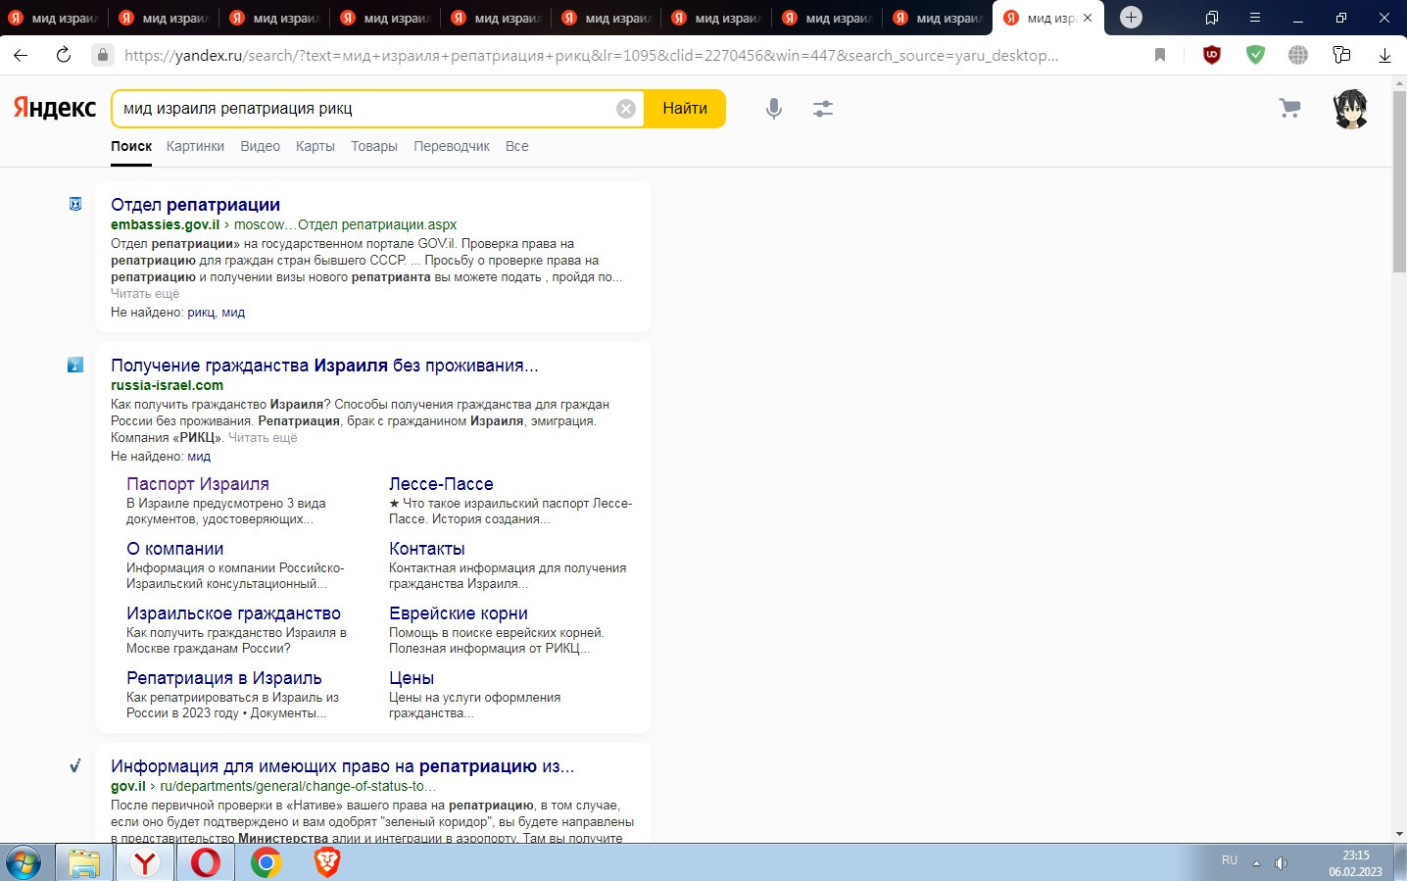Click the browser address bar URL

(x=591, y=55)
